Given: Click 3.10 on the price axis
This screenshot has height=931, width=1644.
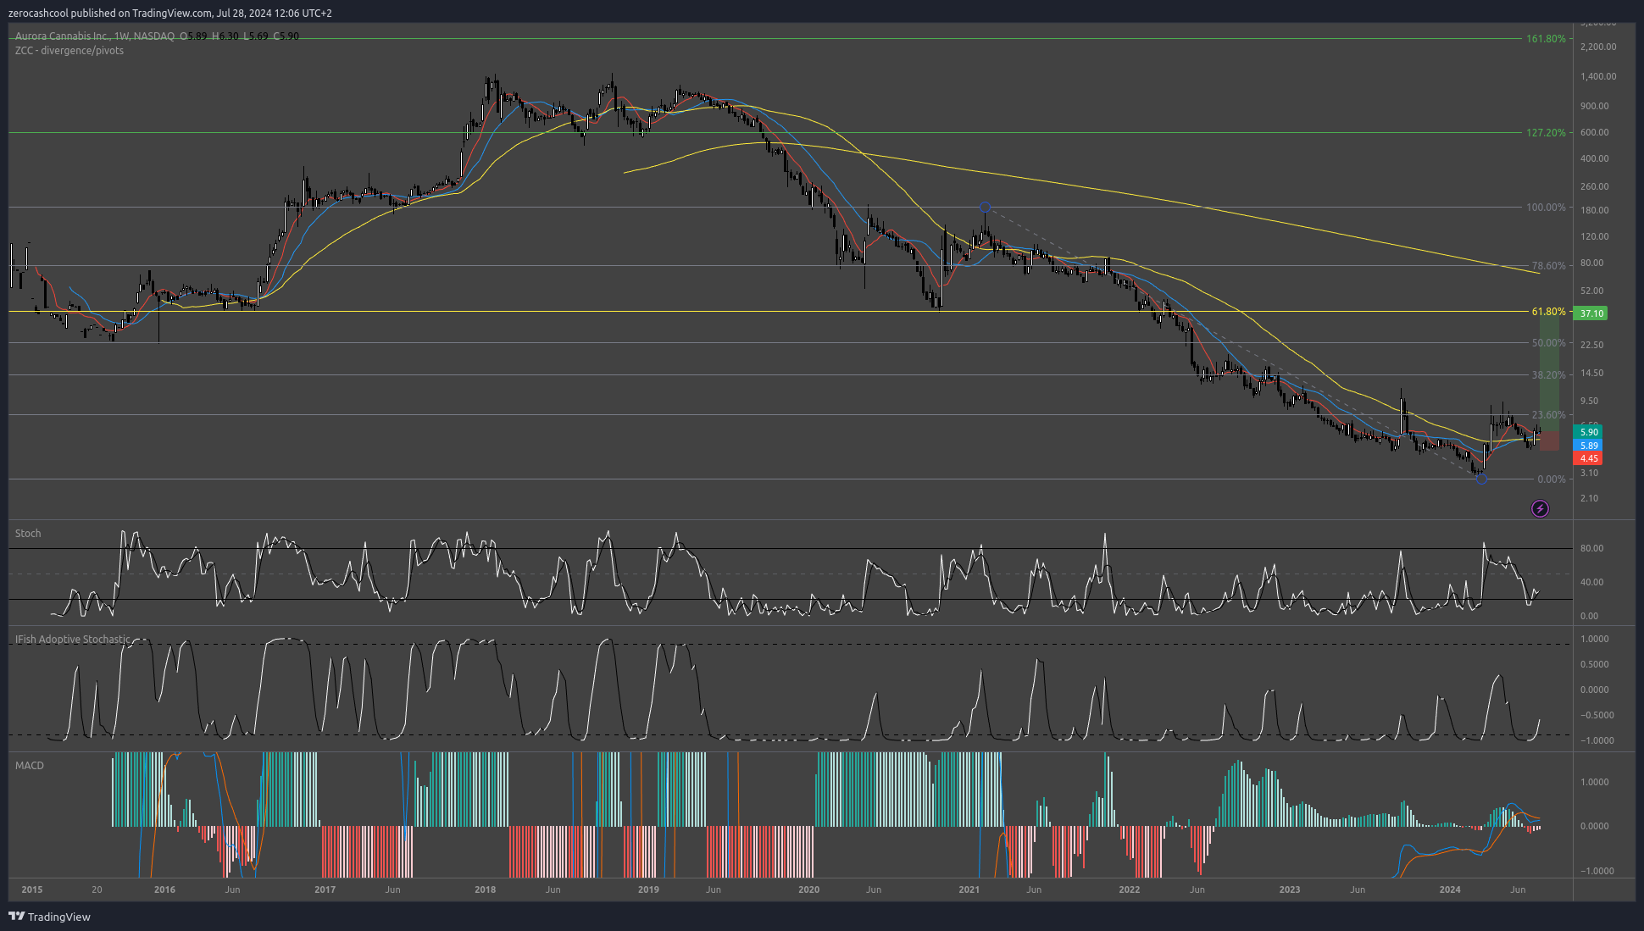Looking at the screenshot, I should pos(1590,473).
